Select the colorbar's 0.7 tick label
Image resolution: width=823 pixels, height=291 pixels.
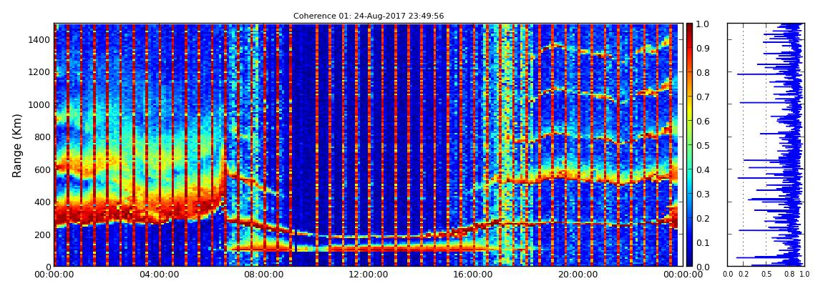pyautogui.click(x=704, y=97)
